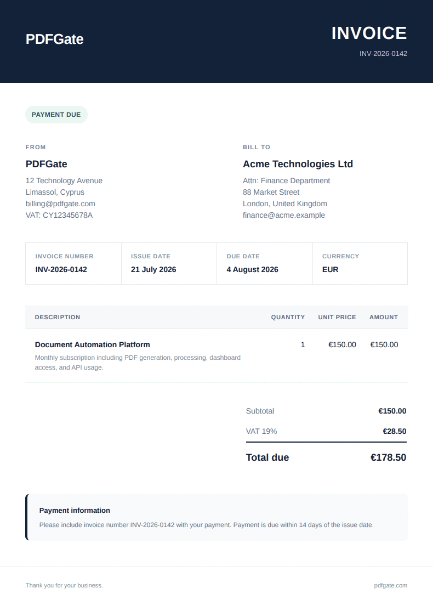Click the Subtotal label

click(260, 411)
